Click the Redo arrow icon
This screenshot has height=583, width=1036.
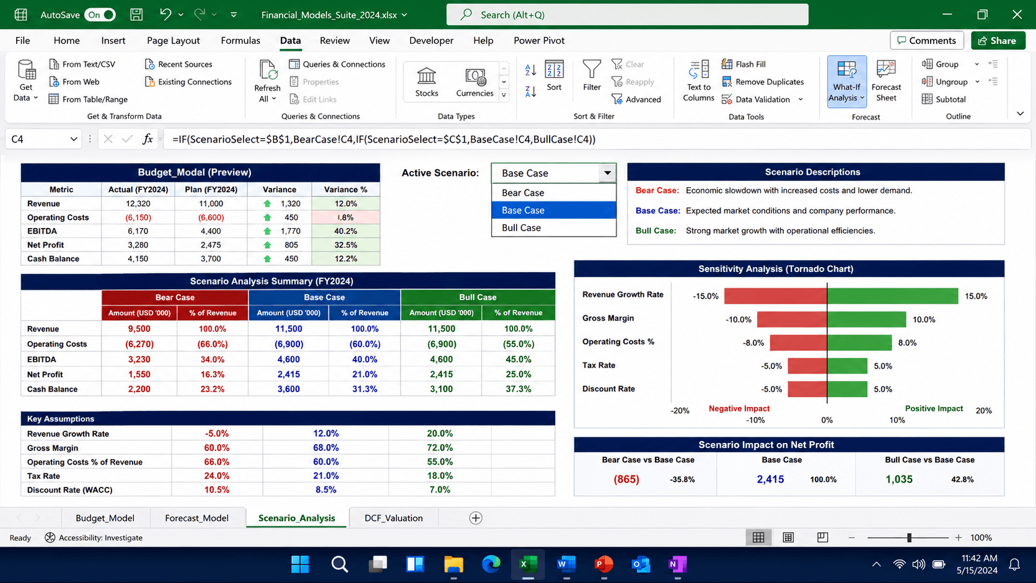point(200,14)
